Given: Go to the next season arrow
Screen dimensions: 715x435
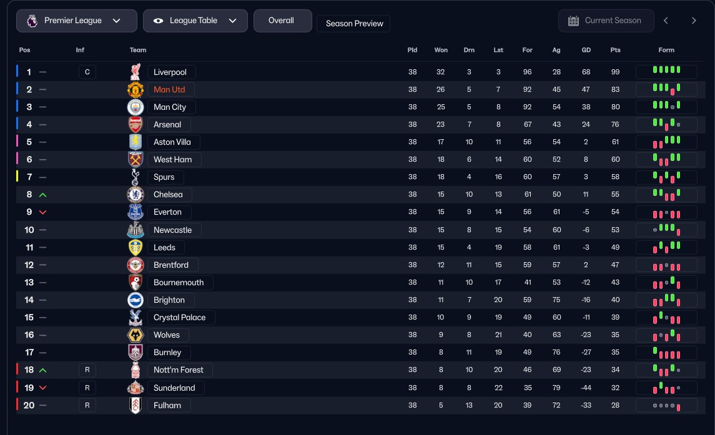Looking at the screenshot, I should coord(694,21).
